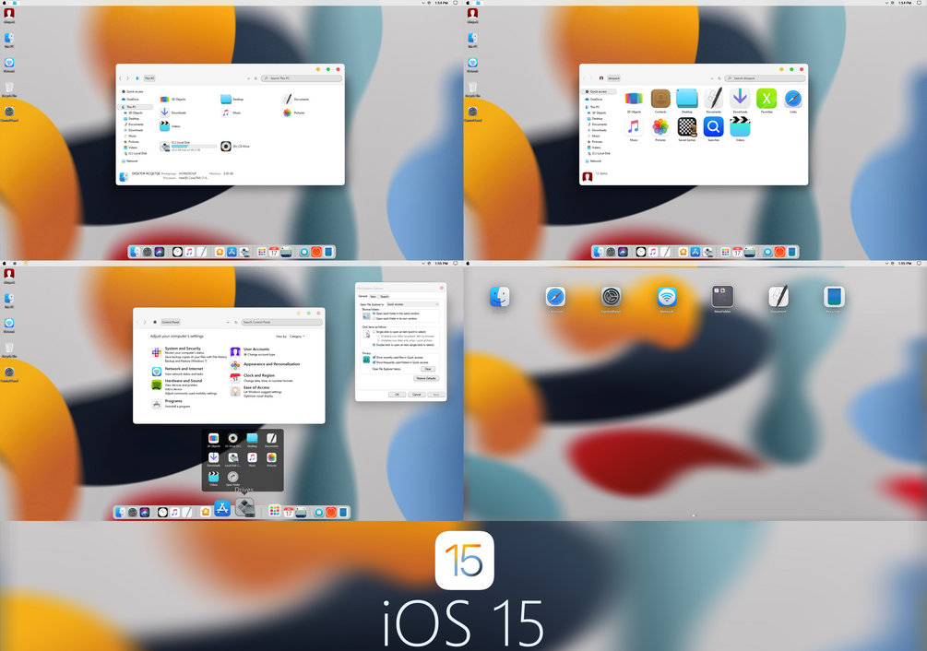Click Open folder in Drives popup
Viewport: 927px width, 651px height.
233,479
